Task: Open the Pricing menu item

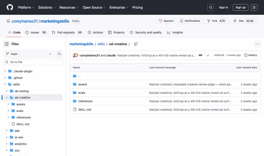Action: click(137, 7)
